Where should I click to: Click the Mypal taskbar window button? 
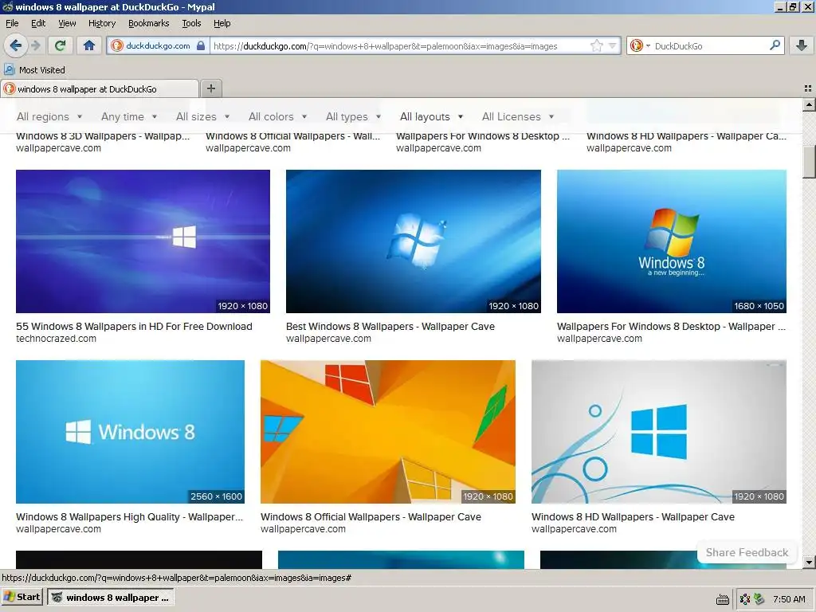111,598
